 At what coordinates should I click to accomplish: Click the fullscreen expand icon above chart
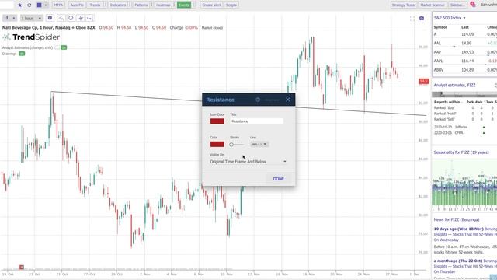(412, 19)
